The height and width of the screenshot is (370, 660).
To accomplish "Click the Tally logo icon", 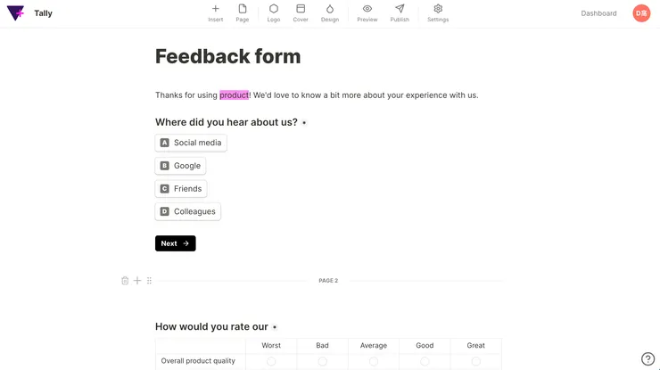I will pyautogui.click(x=16, y=13).
